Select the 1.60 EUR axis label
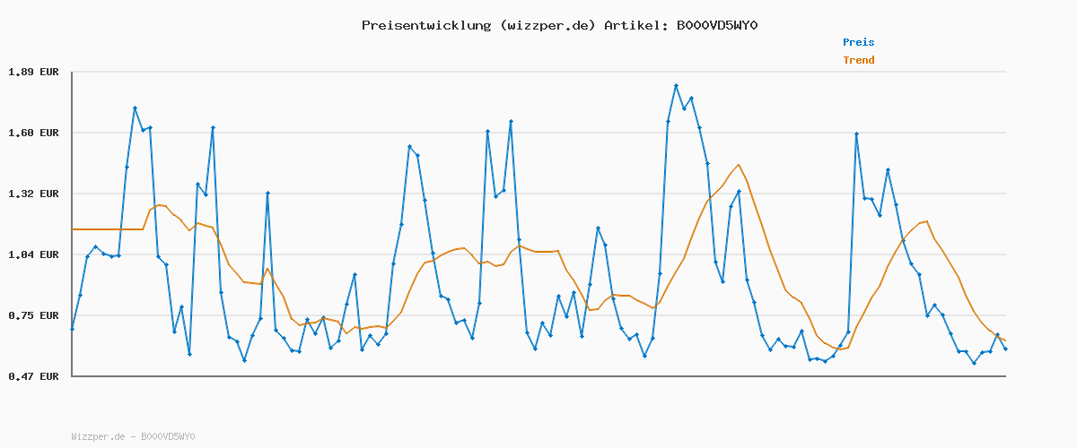This screenshot has height=448, width=1077. click(32, 133)
